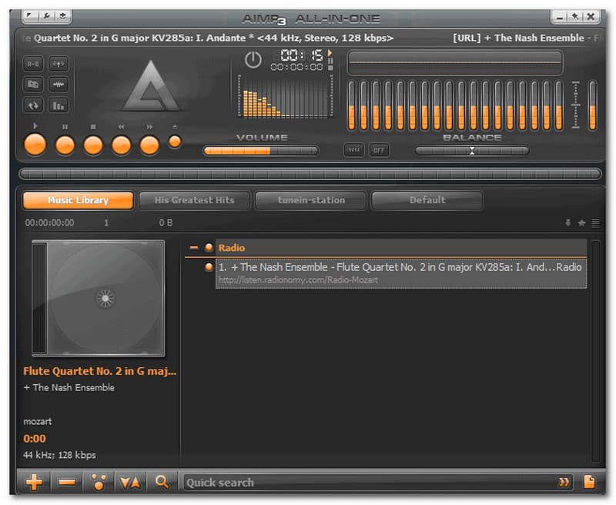Open main menu arrow button in title bar
The image size is (616, 505).
coord(29,15)
